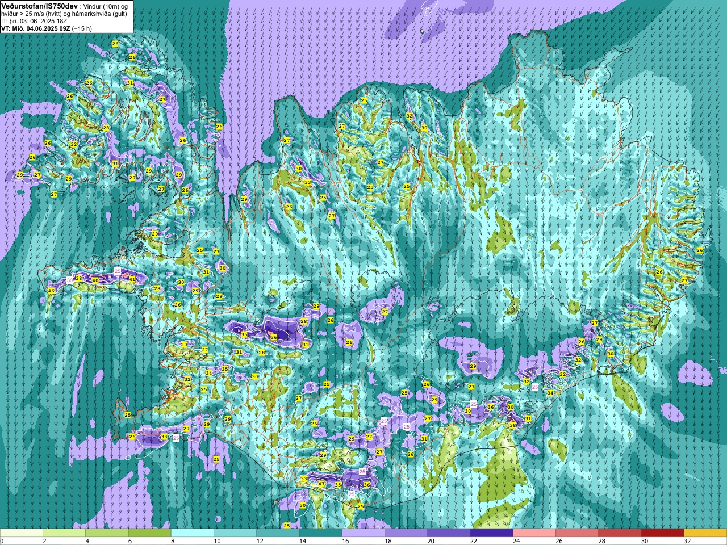Select the yellow gust label 41
727x545 pixels.
[x=132, y=279]
